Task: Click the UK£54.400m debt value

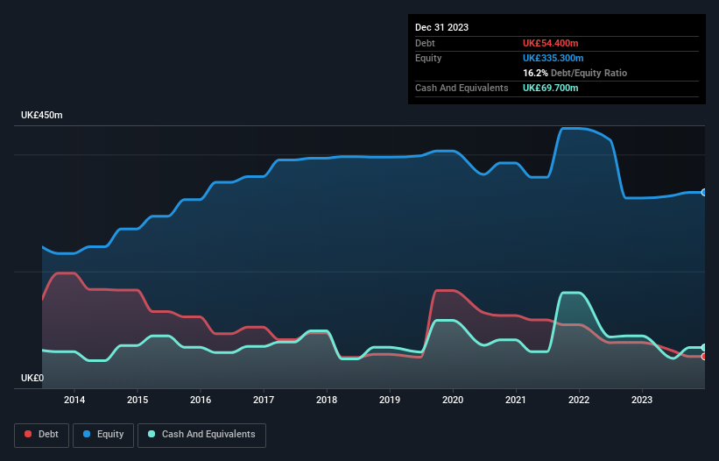Action: 550,43
